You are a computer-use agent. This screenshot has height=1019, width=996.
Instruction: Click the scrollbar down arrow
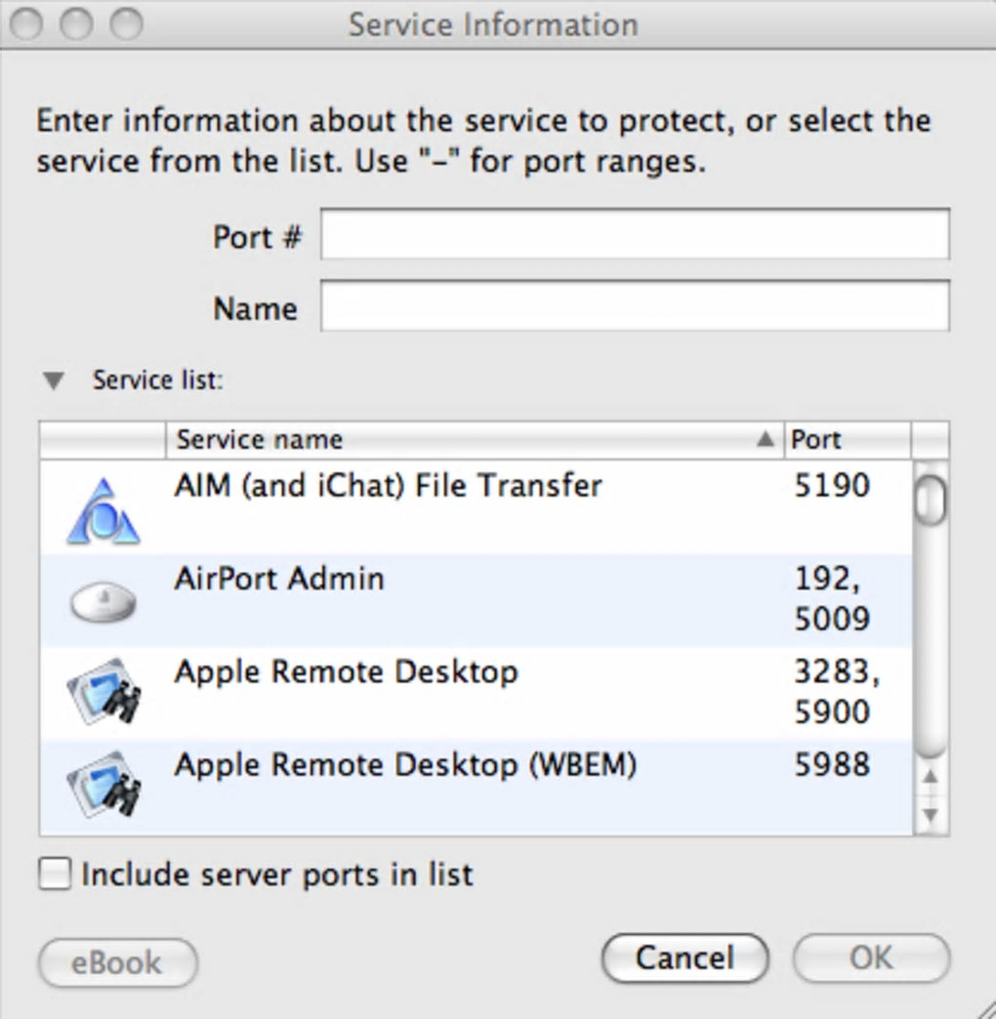point(931,814)
